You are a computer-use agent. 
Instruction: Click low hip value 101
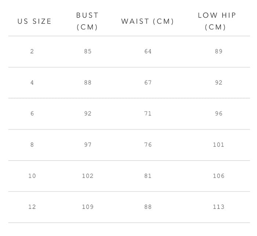click(218, 145)
